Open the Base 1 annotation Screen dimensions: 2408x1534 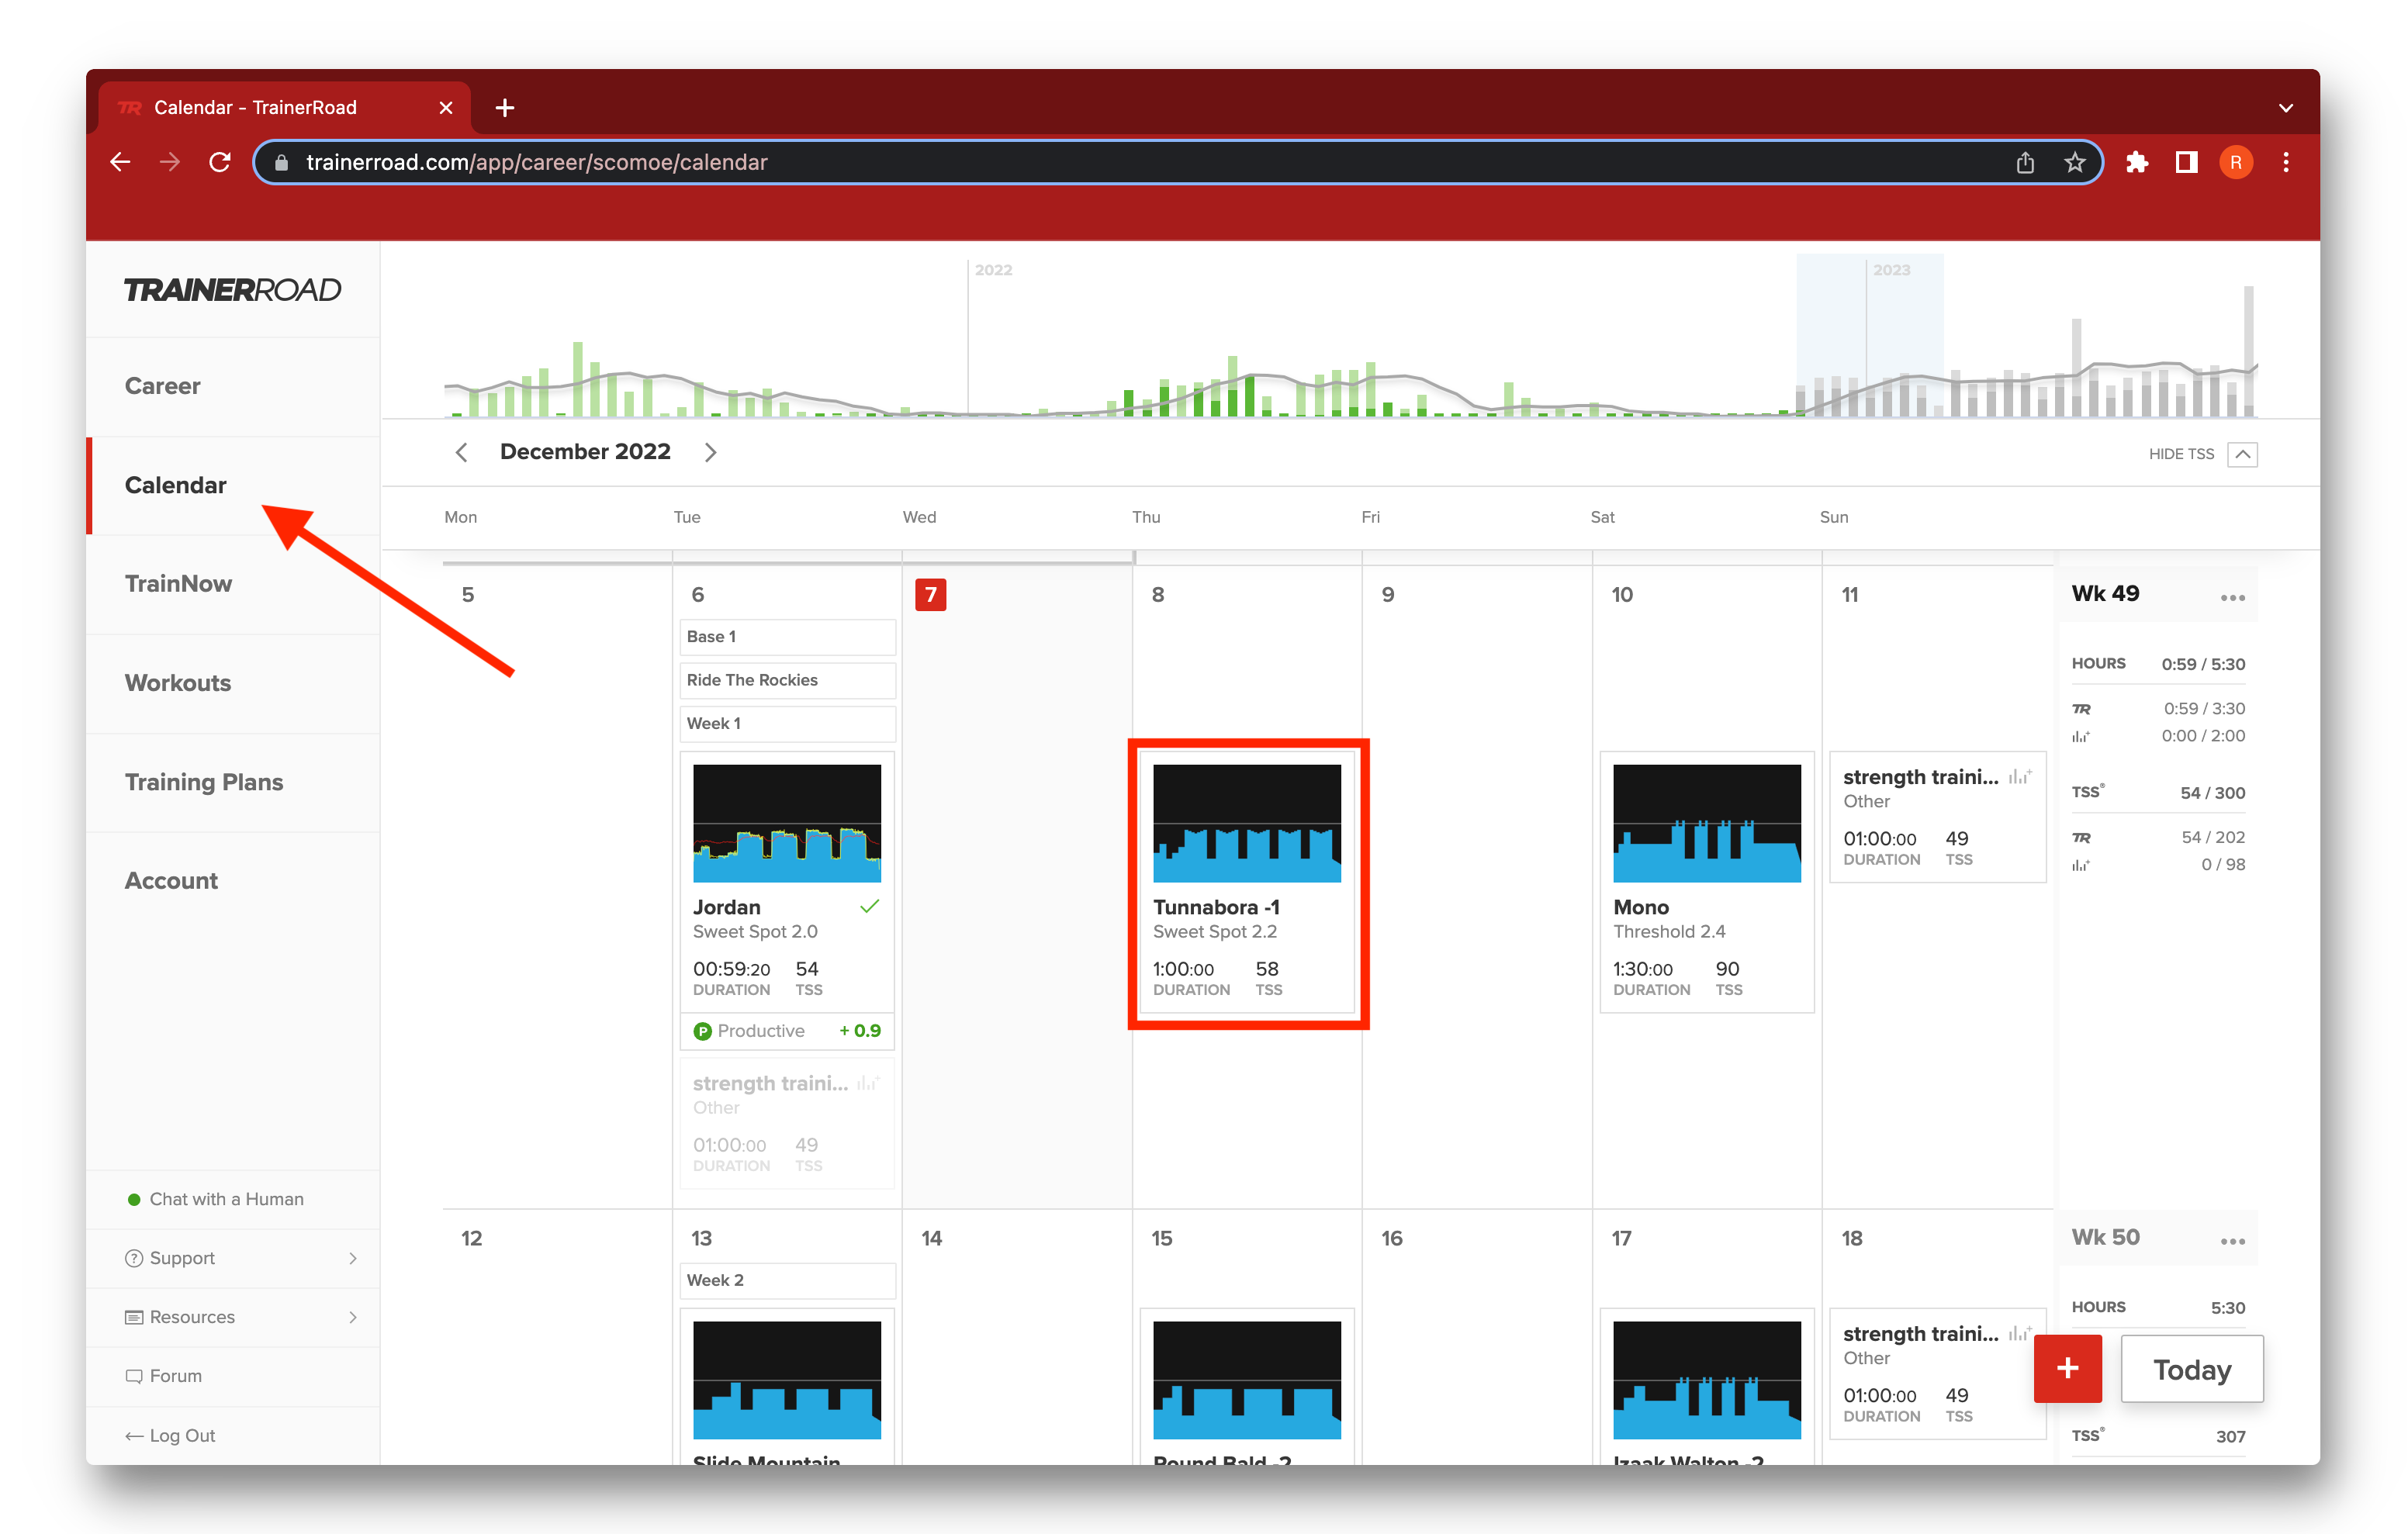[x=788, y=637]
